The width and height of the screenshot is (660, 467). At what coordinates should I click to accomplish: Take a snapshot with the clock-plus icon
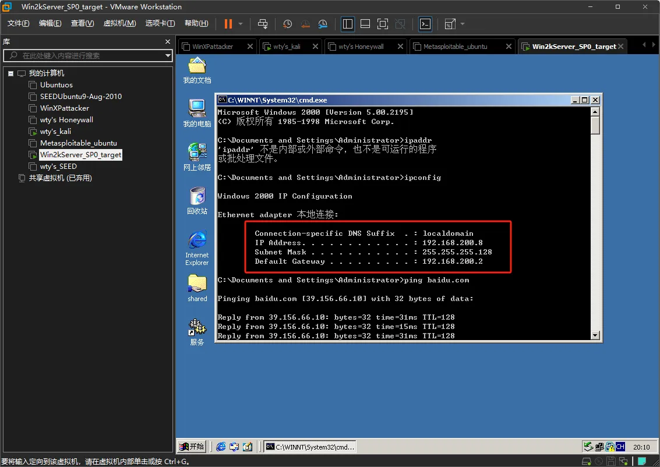click(288, 24)
